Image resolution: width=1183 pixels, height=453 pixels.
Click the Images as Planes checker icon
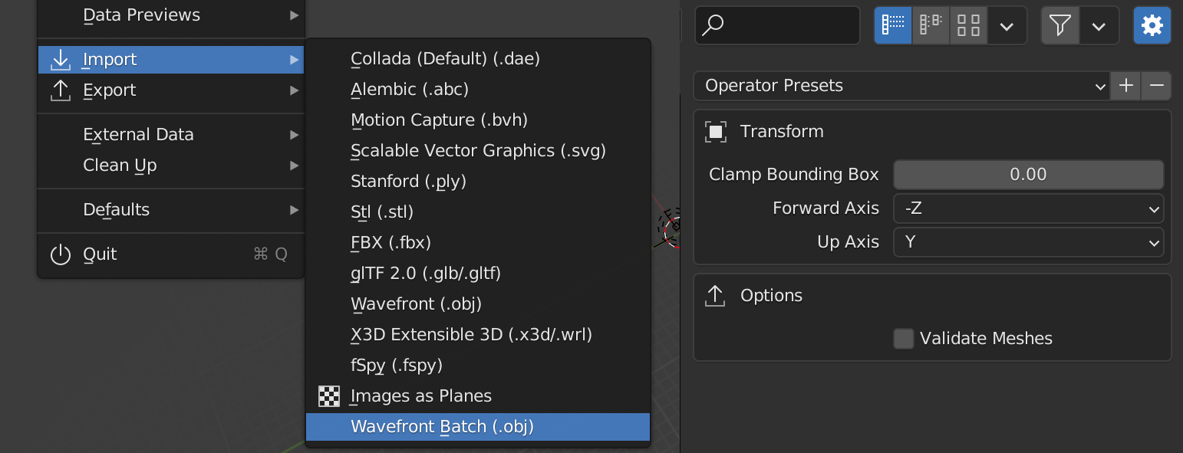point(329,396)
